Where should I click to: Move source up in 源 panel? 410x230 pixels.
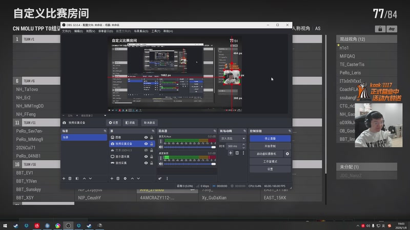click(132, 178)
